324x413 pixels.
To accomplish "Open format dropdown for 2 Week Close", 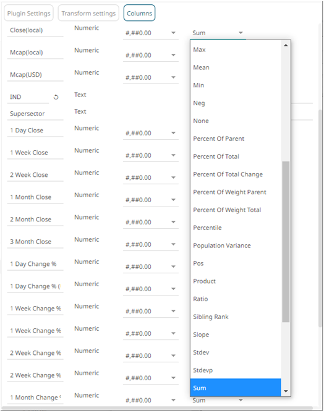I will point(151,177).
